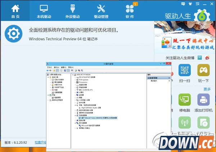
Task: Click the 更多 link in side panel
Action: (207, 89)
